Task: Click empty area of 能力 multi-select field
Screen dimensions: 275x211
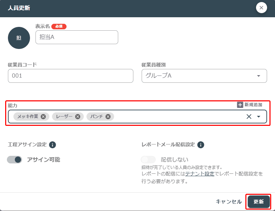Action: click(179, 117)
